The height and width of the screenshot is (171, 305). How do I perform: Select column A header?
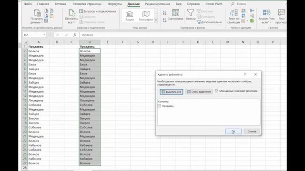point(39,42)
